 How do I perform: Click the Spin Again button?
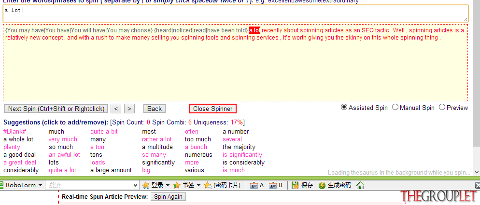coord(169,197)
